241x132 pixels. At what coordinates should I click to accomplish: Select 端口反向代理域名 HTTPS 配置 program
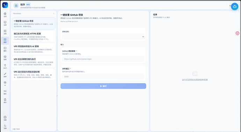tap(34, 36)
